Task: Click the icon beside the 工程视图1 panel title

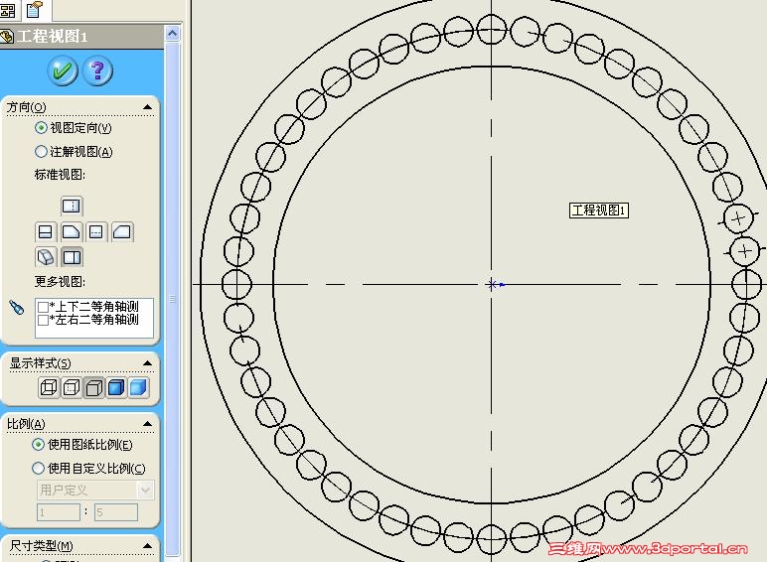Action: click(7, 37)
